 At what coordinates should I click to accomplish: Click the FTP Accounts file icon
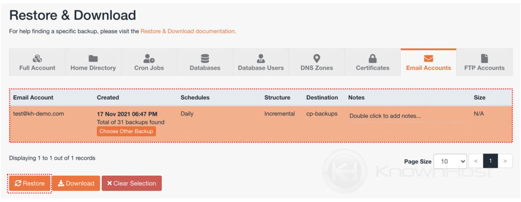tap(484, 59)
